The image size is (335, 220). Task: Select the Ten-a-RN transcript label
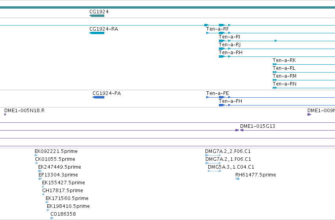pos(285,84)
